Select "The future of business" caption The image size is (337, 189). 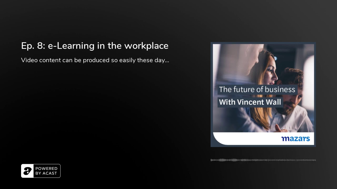point(257,90)
